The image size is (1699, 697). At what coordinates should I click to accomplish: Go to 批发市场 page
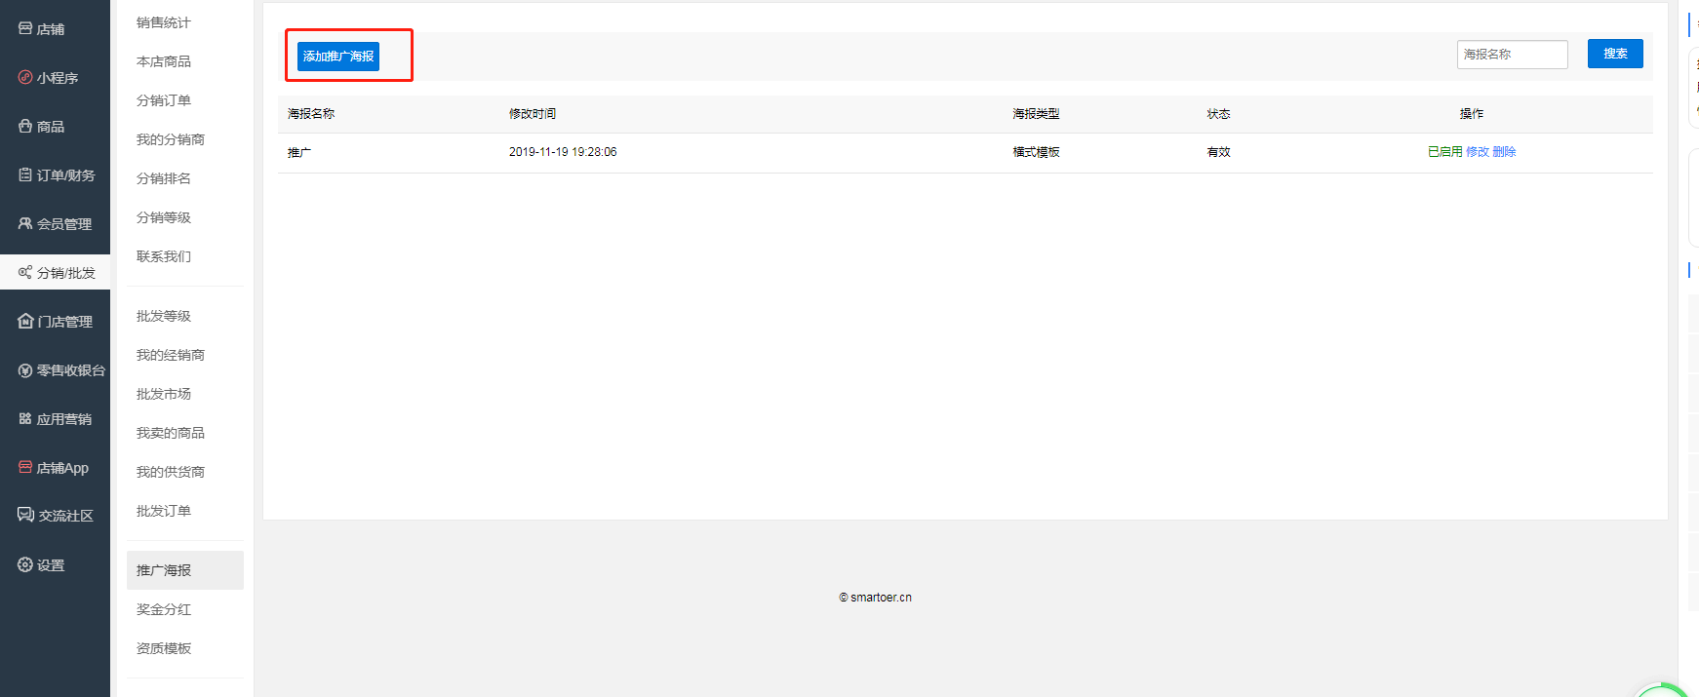pos(164,394)
